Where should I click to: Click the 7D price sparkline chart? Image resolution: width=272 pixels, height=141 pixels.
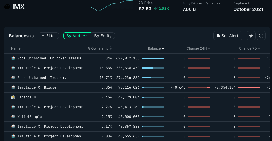tap(112, 6)
